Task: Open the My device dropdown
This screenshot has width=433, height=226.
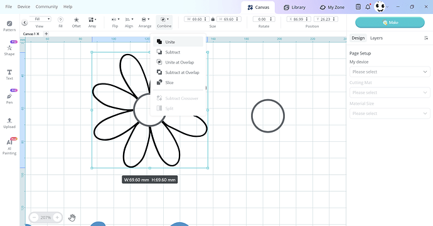Action: click(x=390, y=72)
